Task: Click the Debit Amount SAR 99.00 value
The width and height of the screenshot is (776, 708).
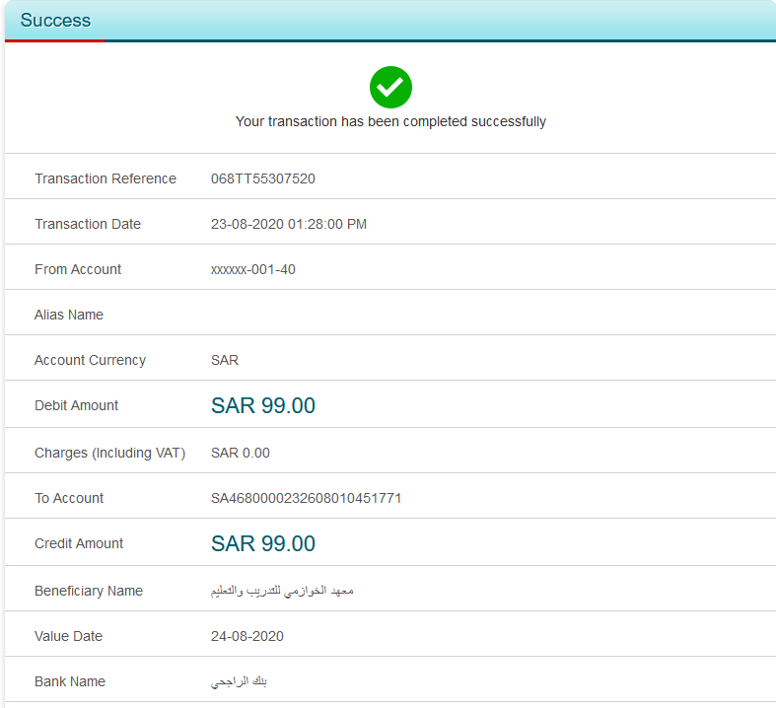Action: pos(262,405)
